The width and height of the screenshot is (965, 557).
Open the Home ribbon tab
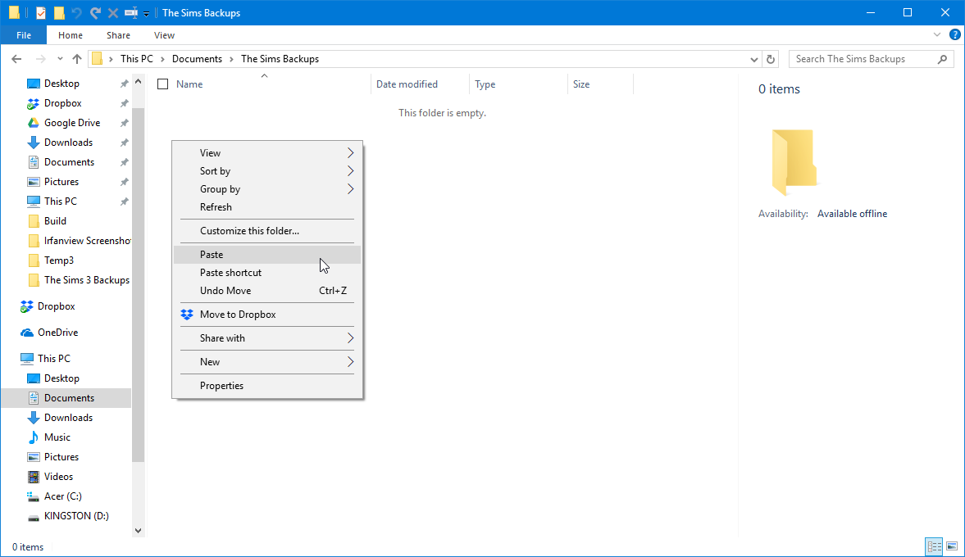71,35
